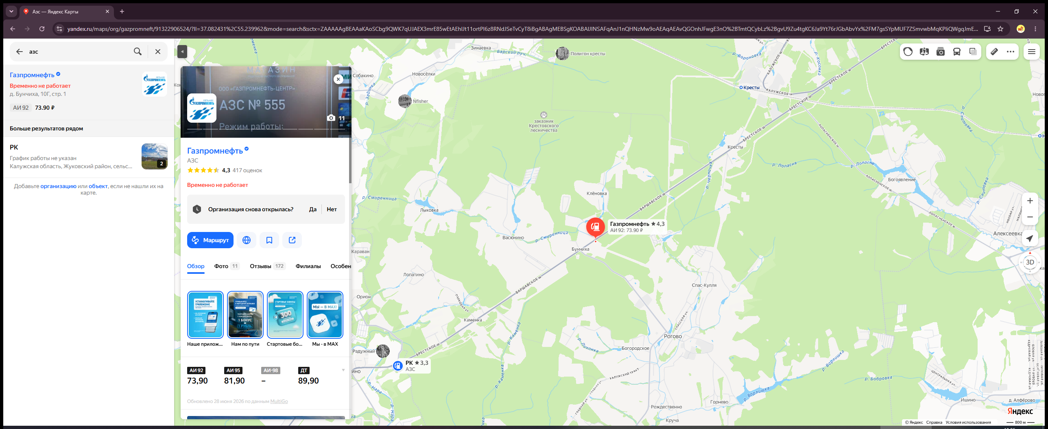The image size is (1048, 429).
Task: Click the Газпромнефть title in the card
Action: pos(215,151)
